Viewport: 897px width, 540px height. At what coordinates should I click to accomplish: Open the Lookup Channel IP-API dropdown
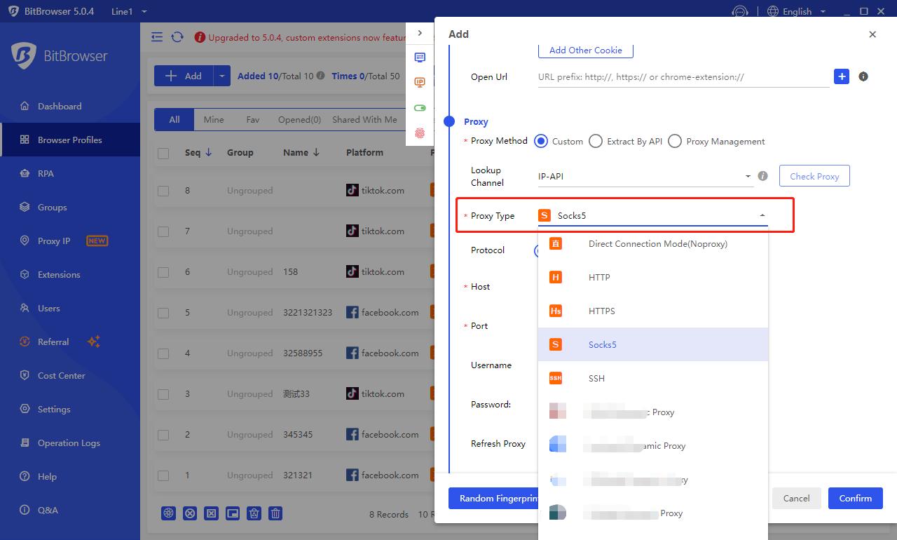coord(645,177)
